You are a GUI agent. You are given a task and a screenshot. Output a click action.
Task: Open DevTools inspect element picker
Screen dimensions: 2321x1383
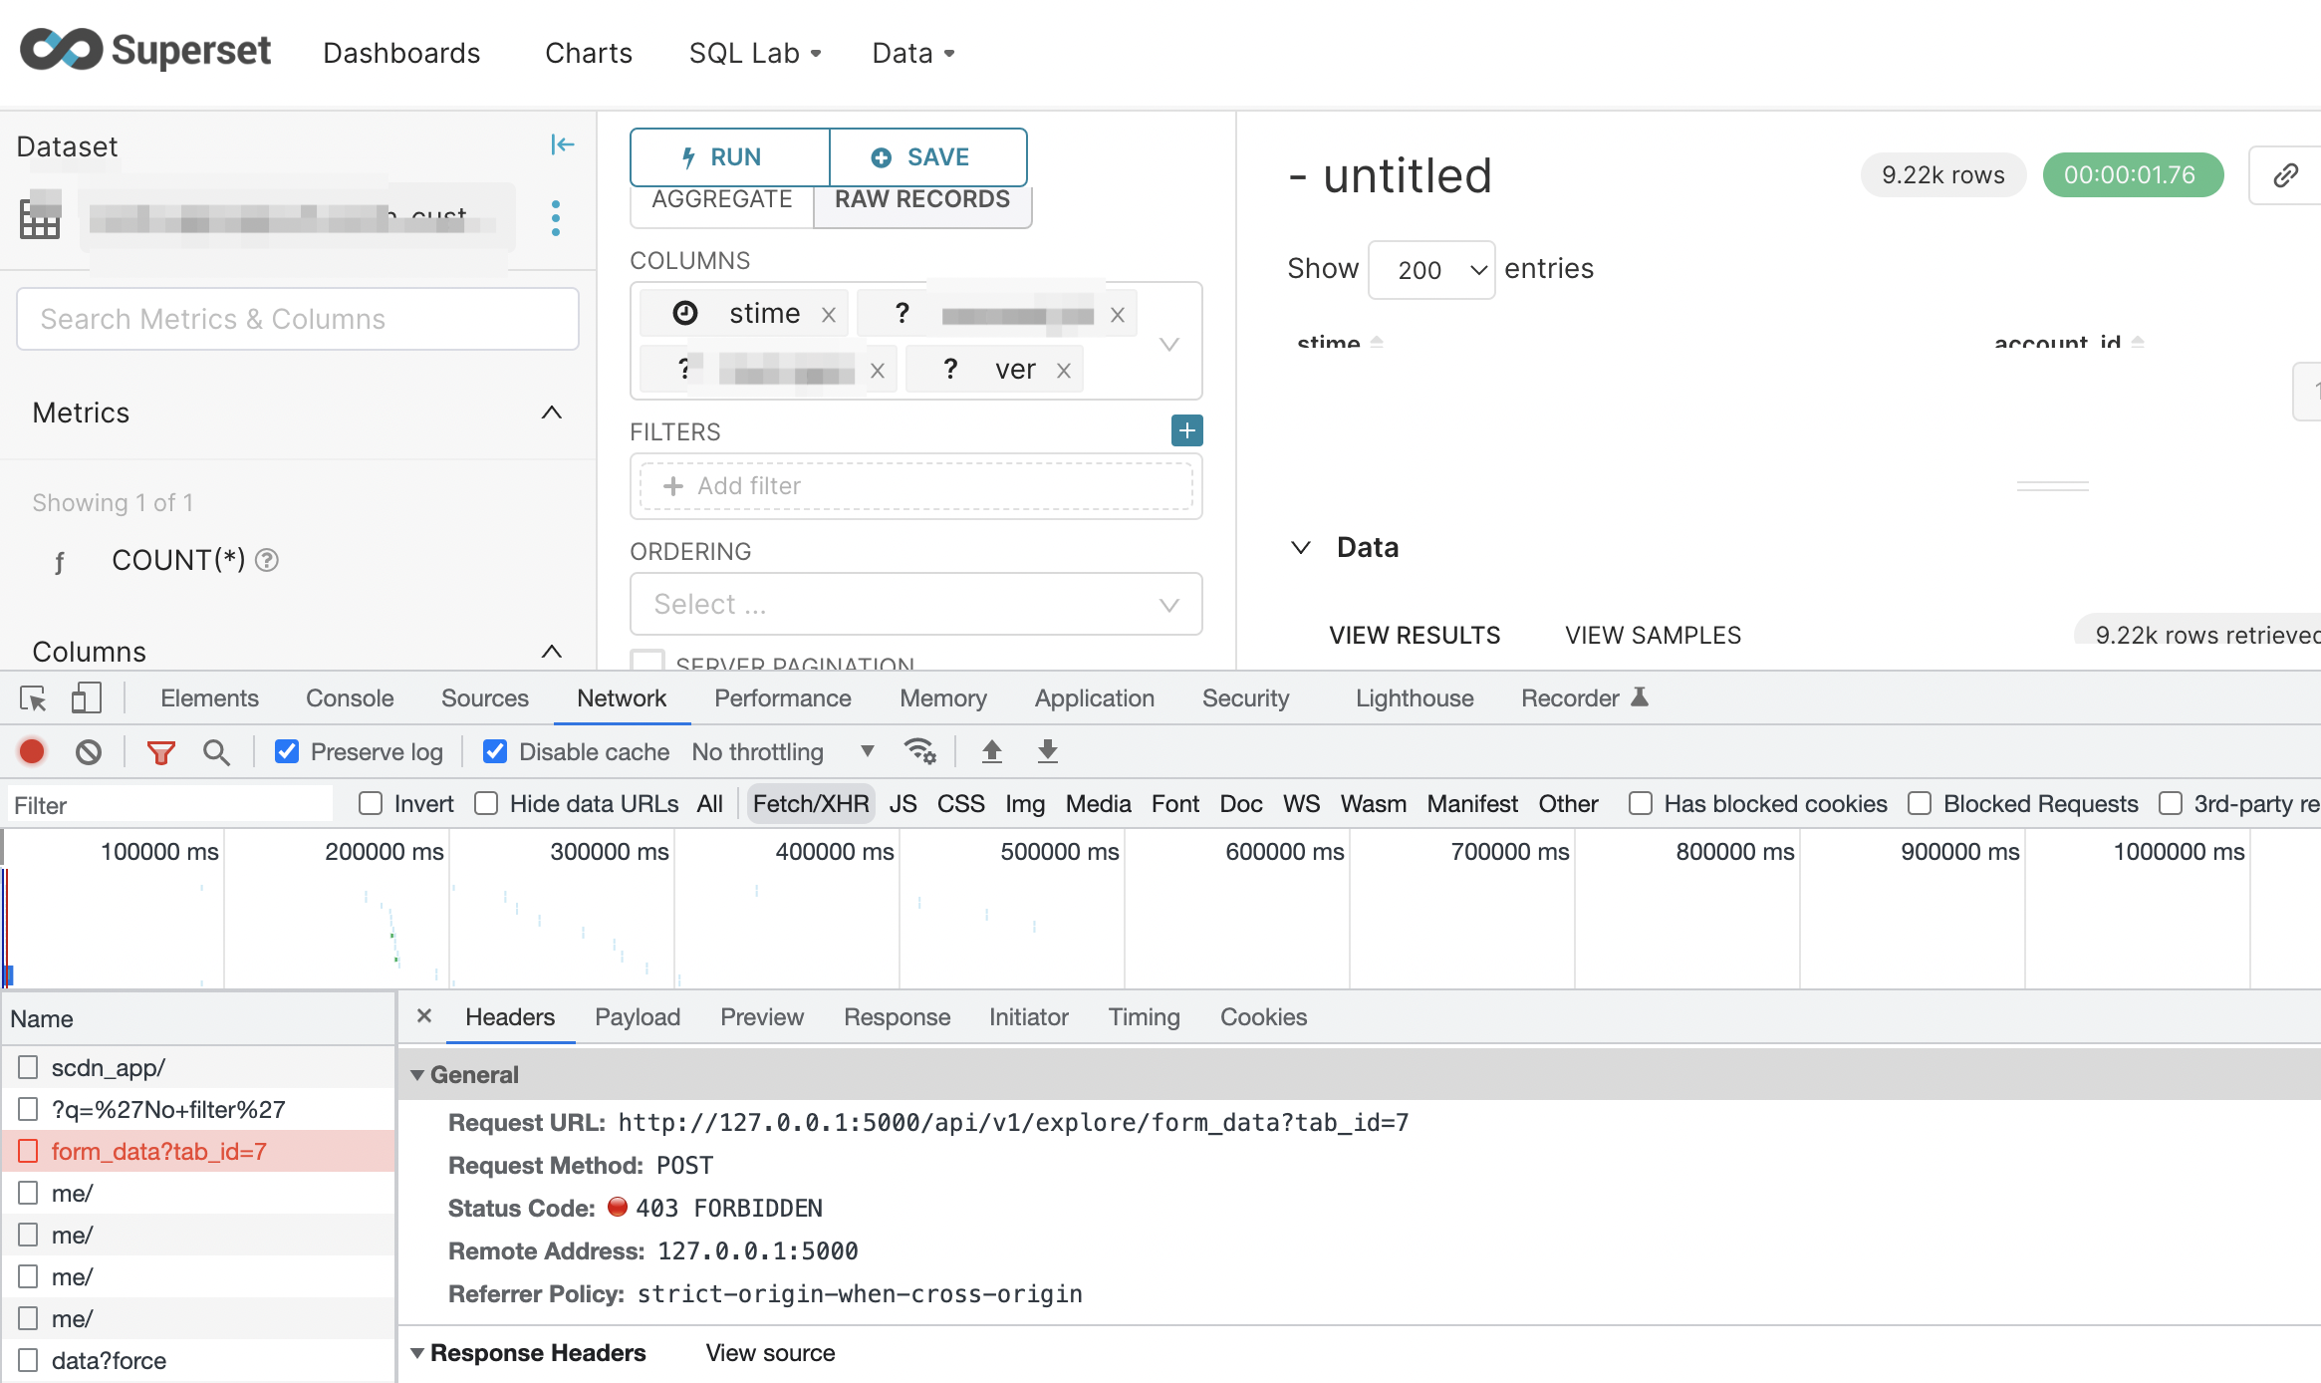pyautogui.click(x=33, y=698)
